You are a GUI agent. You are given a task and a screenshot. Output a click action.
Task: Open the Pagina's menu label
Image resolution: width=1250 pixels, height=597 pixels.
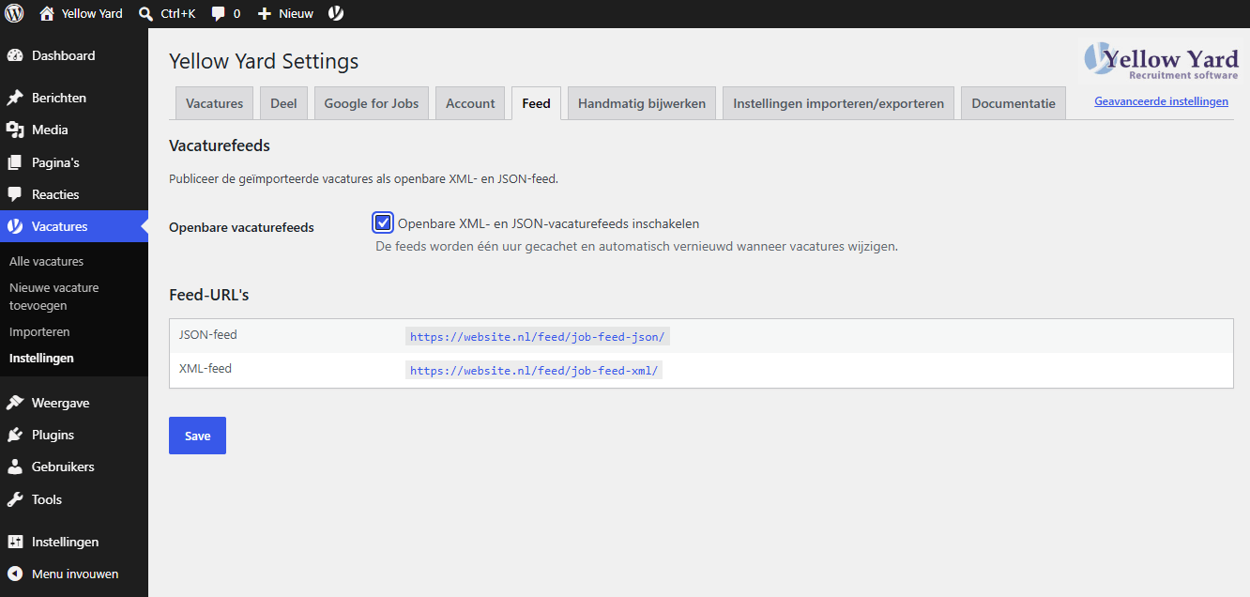tap(55, 162)
